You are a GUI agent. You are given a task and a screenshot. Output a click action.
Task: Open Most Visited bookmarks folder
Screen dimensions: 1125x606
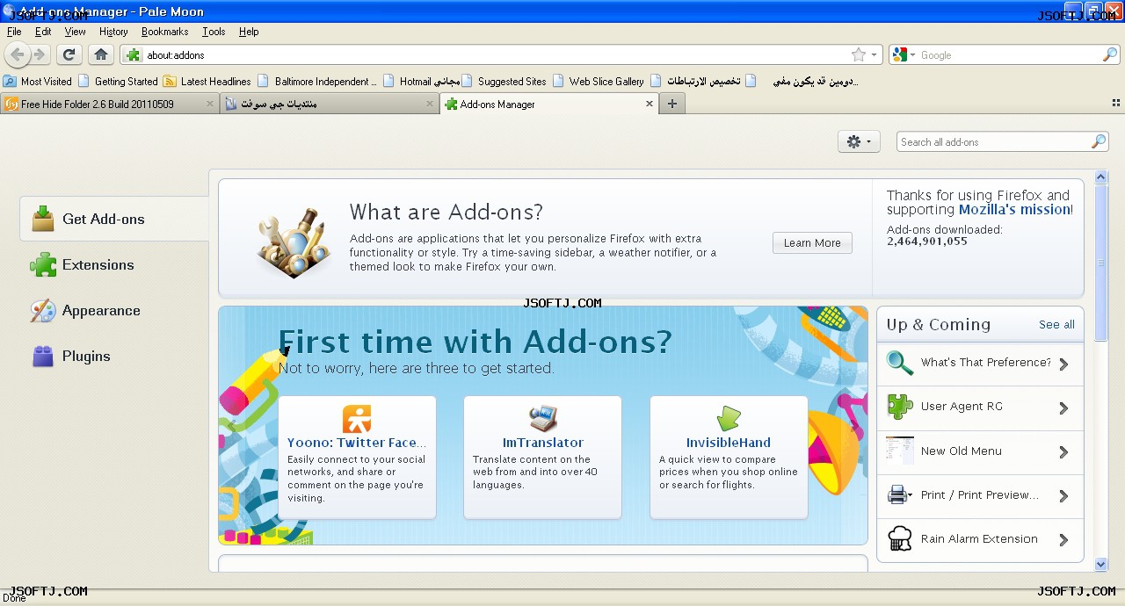(x=38, y=81)
